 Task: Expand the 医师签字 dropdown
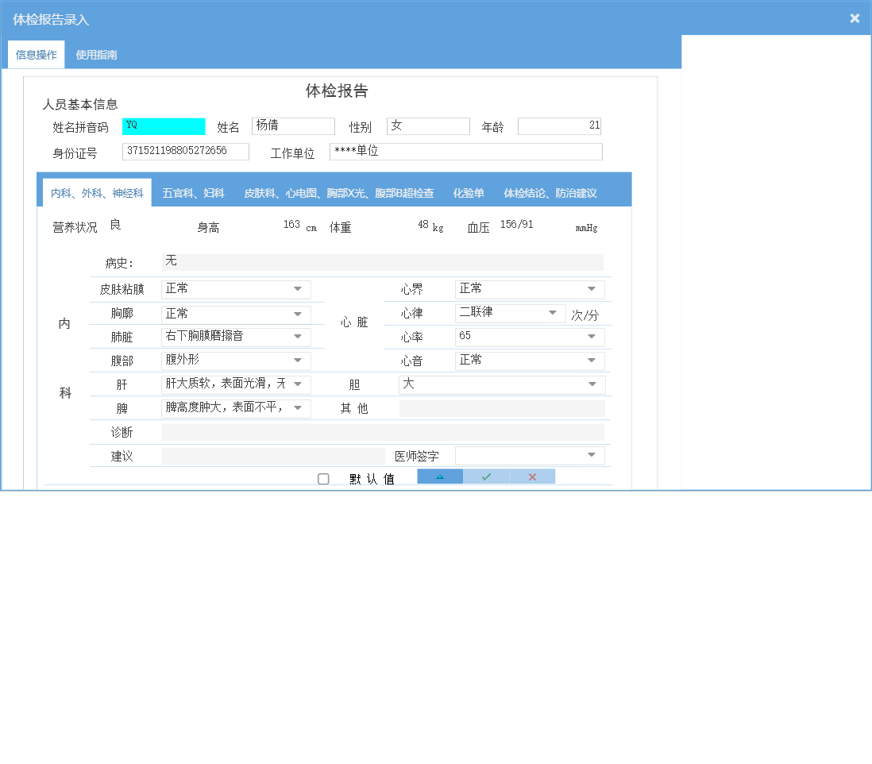(591, 454)
